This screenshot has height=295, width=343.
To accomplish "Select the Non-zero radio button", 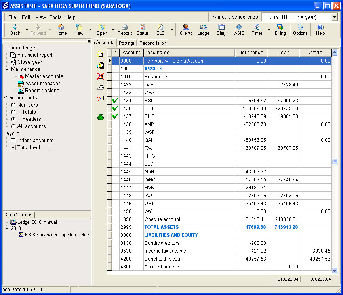I will (13, 105).
